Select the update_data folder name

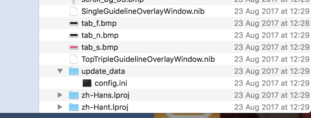pos(103,71)
